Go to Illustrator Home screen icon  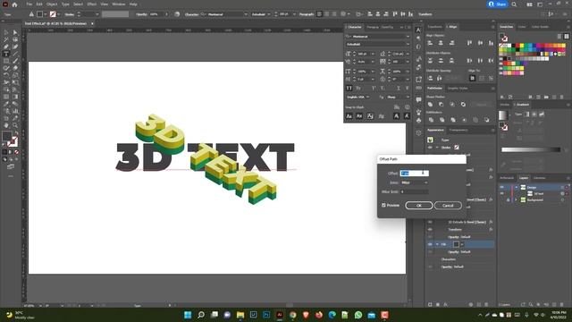point(14,4)
